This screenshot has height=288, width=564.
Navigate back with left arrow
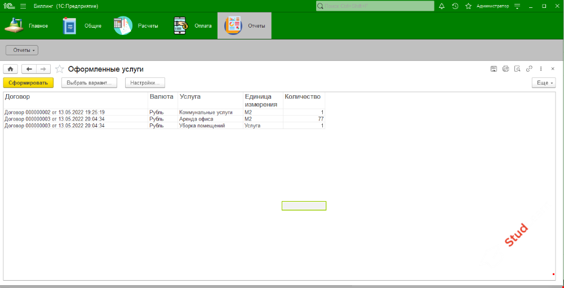(29, 69)
